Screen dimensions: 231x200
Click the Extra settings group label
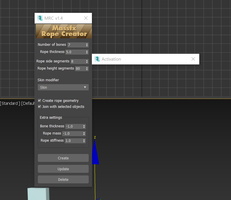coord(51,118)
